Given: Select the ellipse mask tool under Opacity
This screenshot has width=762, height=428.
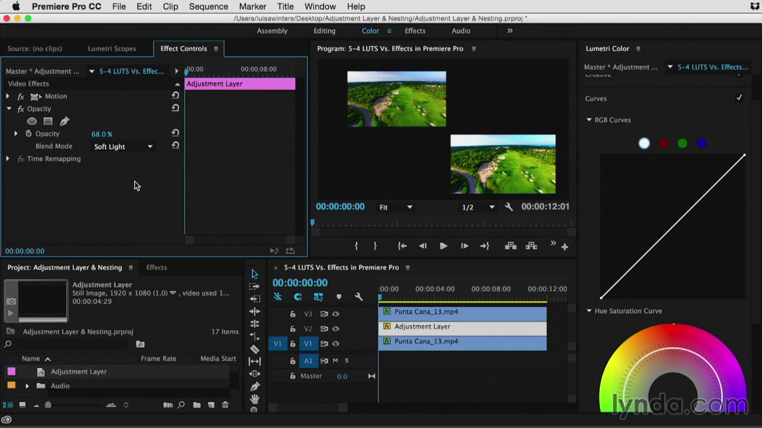Looking at the screenshot, I should (x=32, y=121).
